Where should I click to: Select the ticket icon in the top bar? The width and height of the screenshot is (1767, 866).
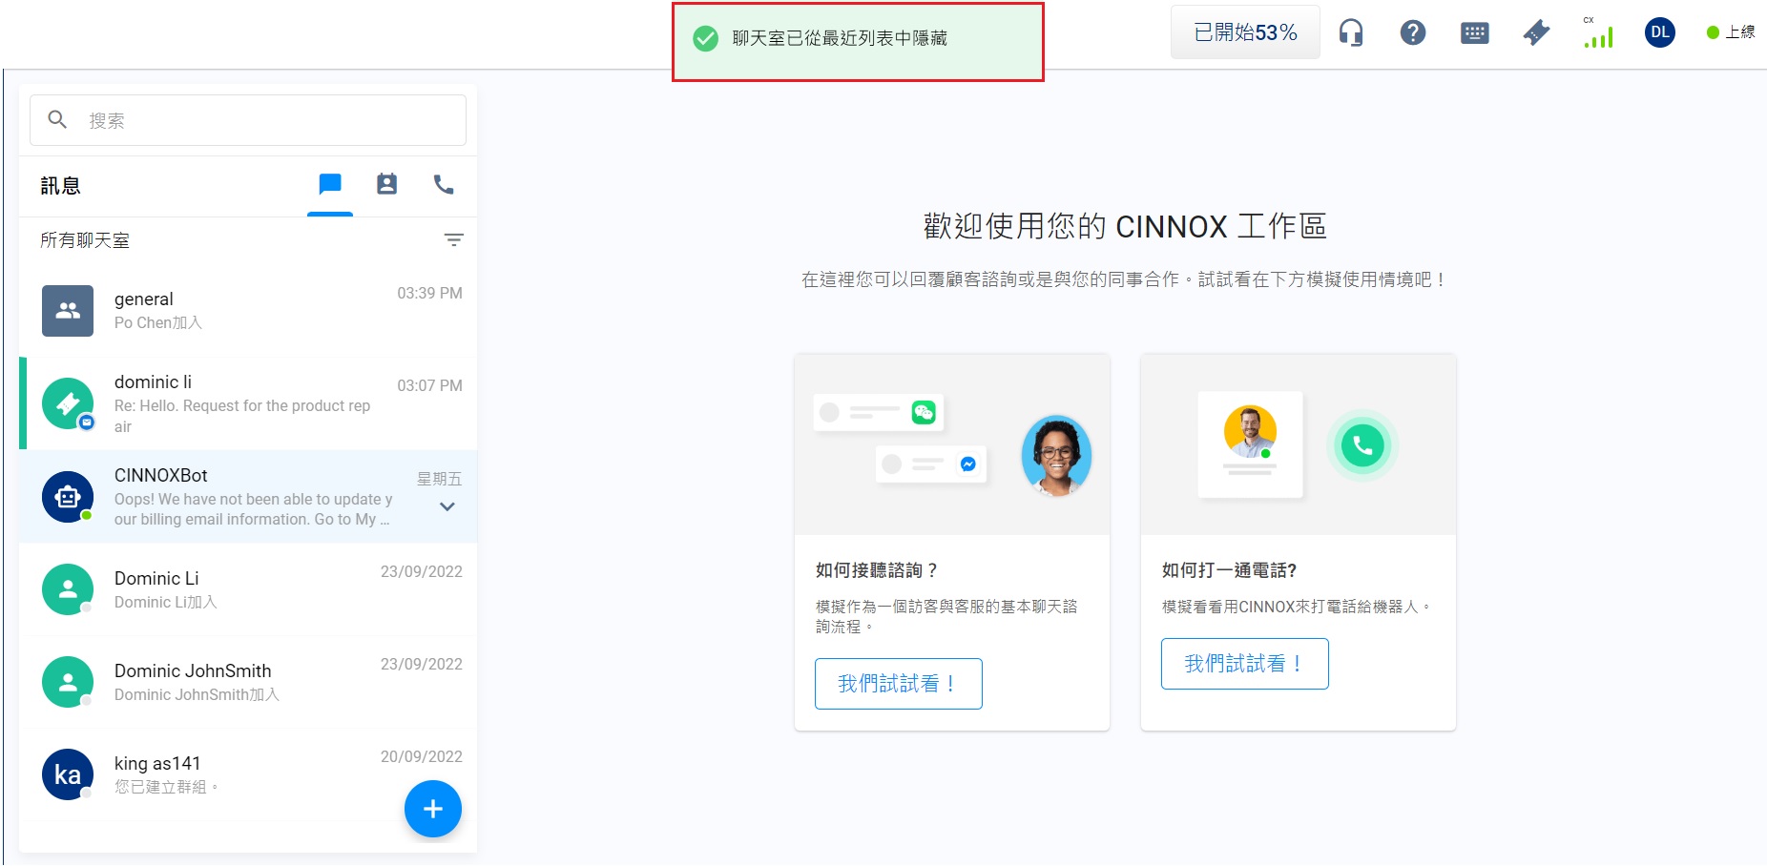click(1536, 31)
